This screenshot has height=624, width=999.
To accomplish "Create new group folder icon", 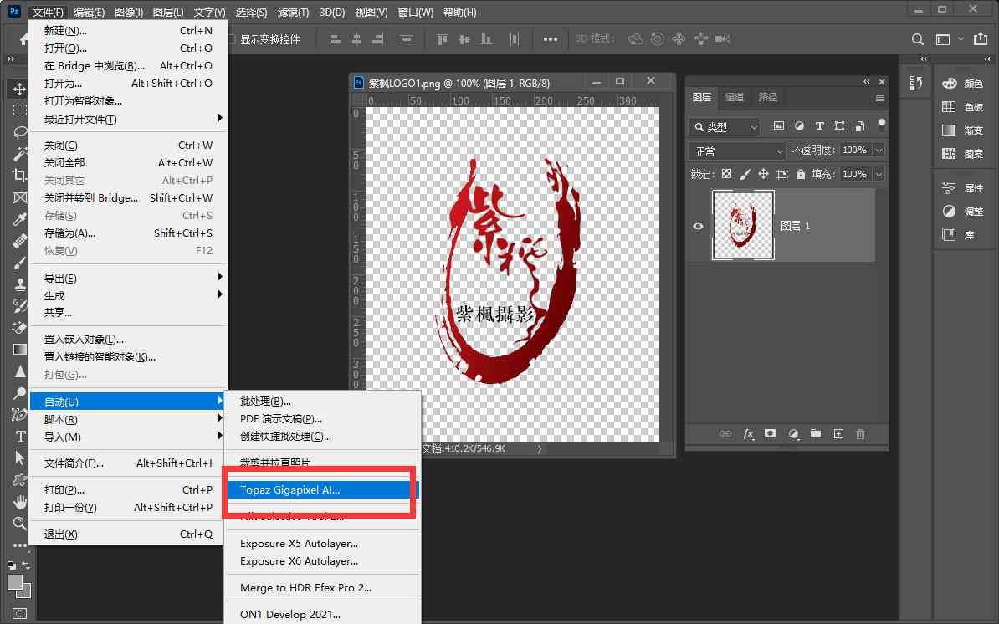I will coord(816,433).
